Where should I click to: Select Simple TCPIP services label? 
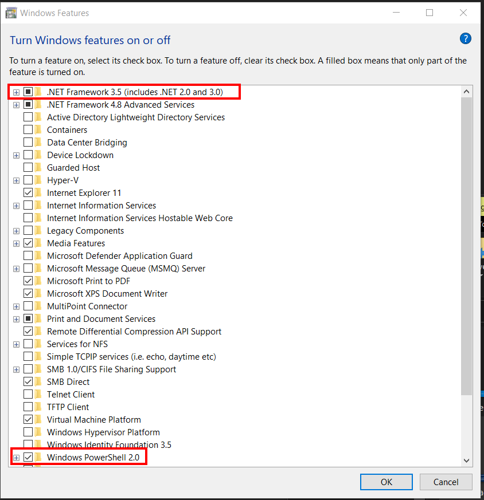click(x=131, y=356)
